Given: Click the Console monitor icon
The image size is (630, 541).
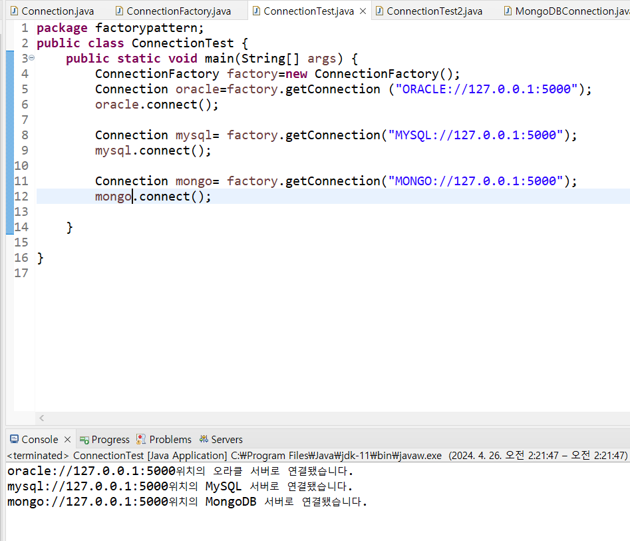Looking at the screenshot, I should (x=14, y=439).
